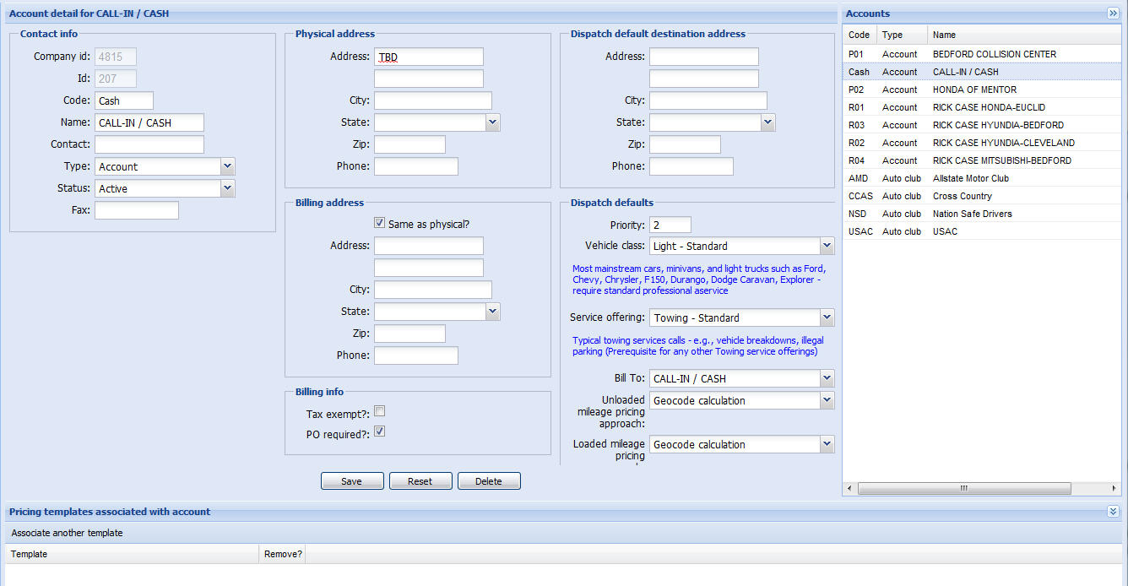Collapse the Accounts panel with the arrow icon
The width and height of the screenshot is (1128, 586).
1113,14
